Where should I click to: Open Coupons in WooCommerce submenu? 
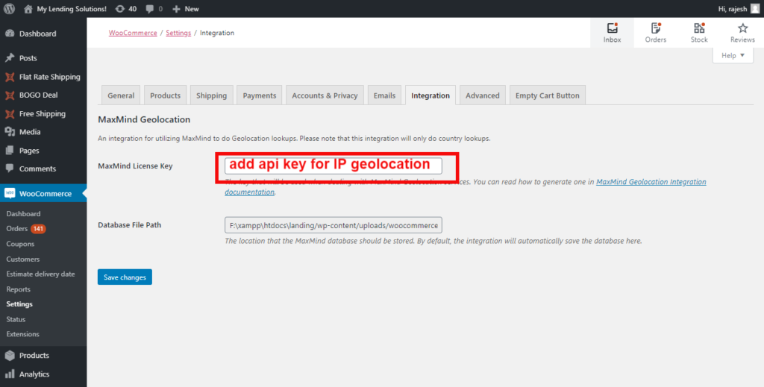click(x=20, y=244)
